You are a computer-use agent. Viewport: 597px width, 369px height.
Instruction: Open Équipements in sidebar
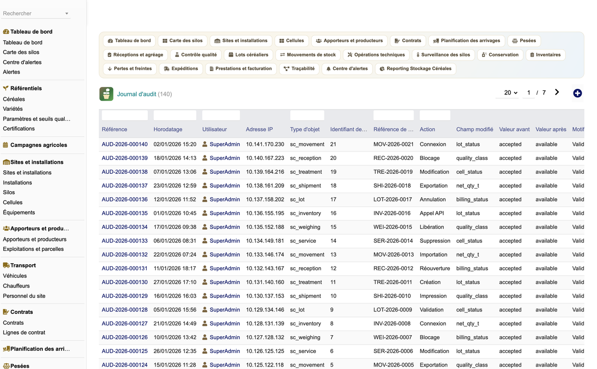point(19,213)
